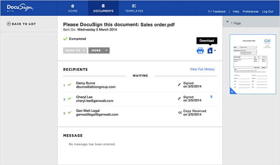Click the Documents page icon
This screenshot has height=165, width=280.
pyautogui.click(x=103, y=6)
